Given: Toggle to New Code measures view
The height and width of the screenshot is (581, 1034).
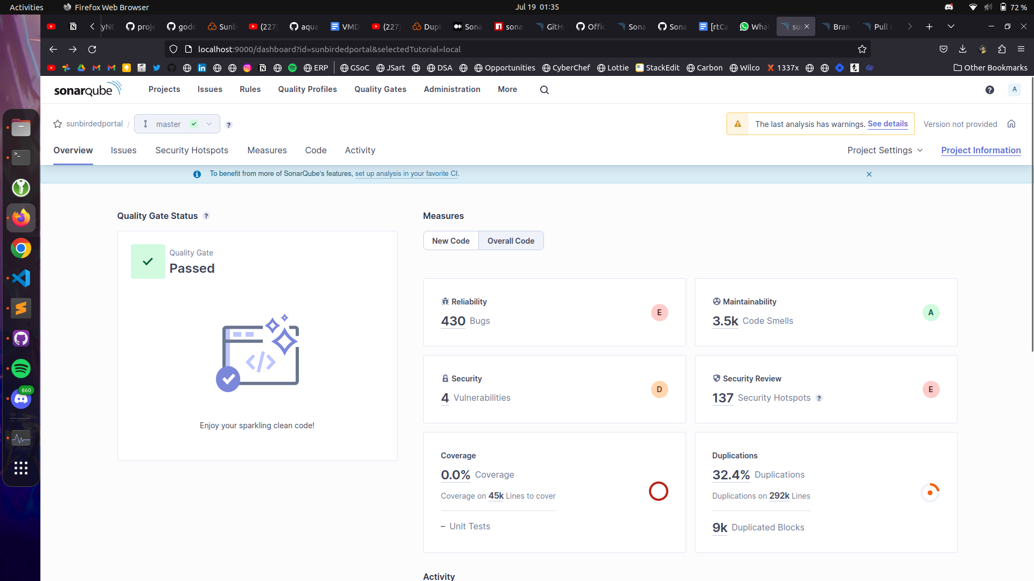Looking at the screenshot, I should point(450,240).
